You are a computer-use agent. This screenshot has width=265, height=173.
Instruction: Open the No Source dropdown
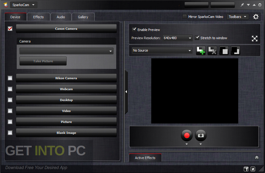click(162, 51)
